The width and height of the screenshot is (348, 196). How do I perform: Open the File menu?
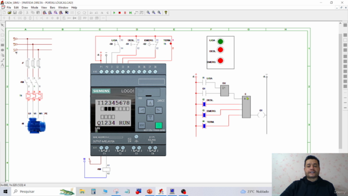click(x=9, y=7)
